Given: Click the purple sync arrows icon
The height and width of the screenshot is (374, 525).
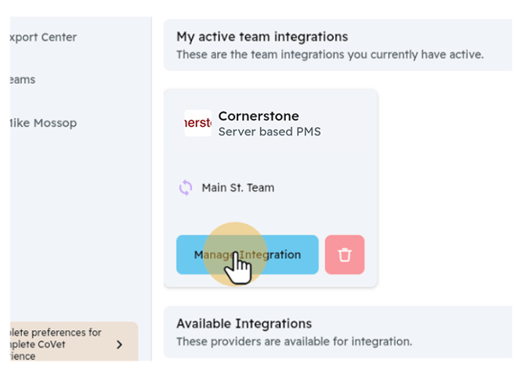Looking at the screenshot, I should [186, 188].
